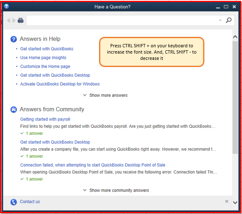Image resolution: width=242 pixels, height=214 pixels.
Task: Click the Contact us phone icon
Action: (13, 202)
